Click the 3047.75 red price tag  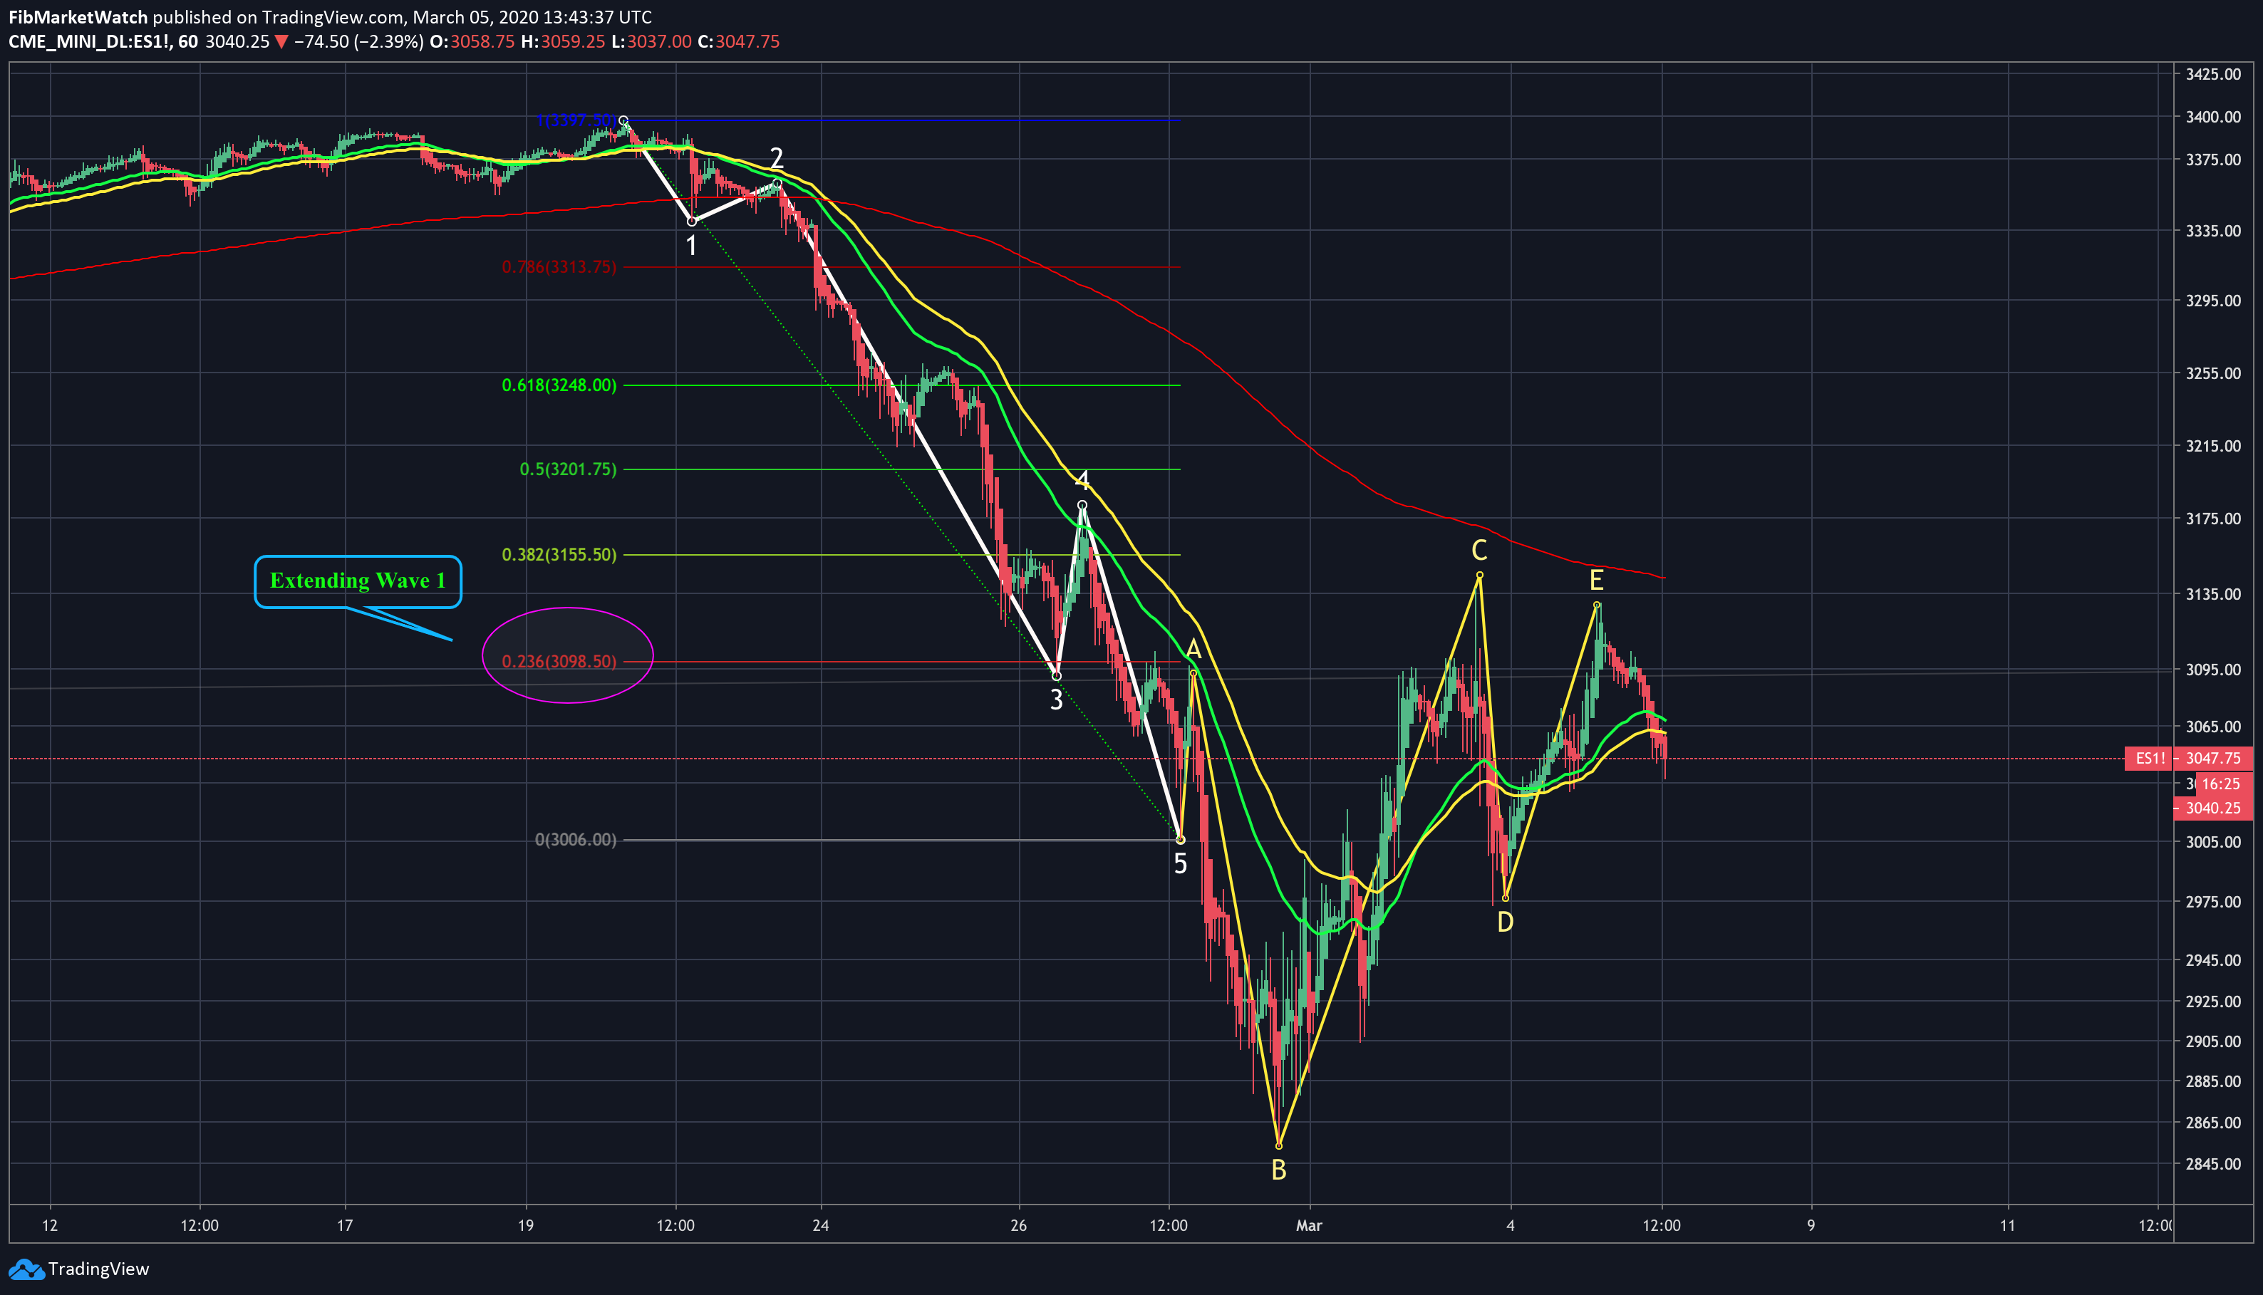tap(2213, 759)
